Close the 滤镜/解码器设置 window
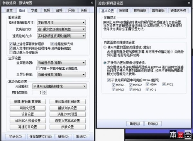The image size is (193, 141). (189, 3)
